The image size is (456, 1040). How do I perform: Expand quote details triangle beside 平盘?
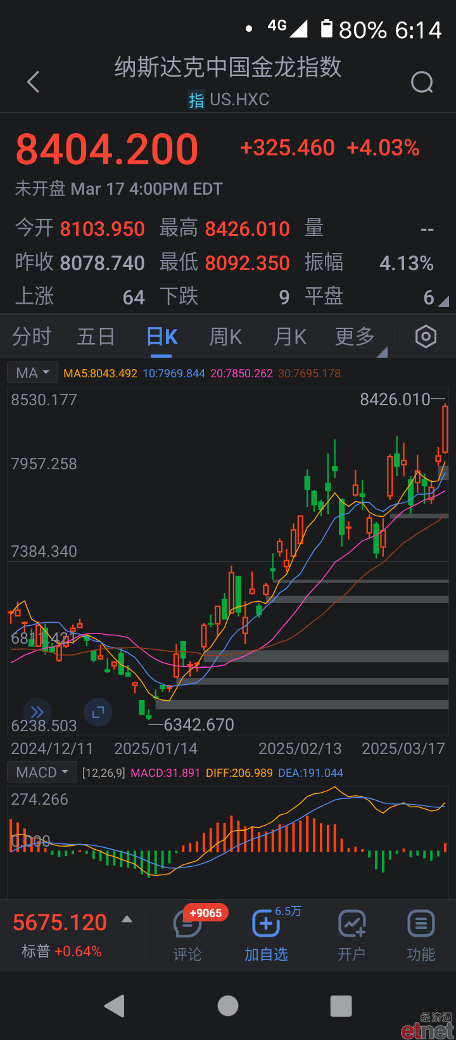[443, 301]
